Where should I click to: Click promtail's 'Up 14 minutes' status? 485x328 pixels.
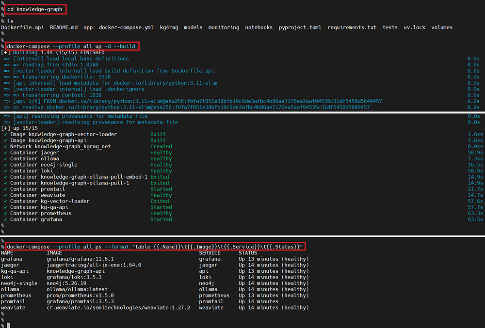[259, 301]
